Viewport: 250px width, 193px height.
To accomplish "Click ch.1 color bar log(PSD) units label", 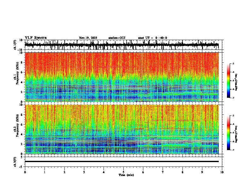I will (236, 82).
